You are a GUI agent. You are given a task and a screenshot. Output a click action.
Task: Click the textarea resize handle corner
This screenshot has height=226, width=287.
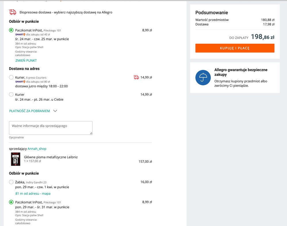pyautogui.click(x=91, y=133)
